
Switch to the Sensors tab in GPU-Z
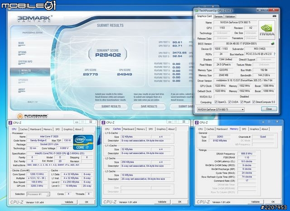click(x=218, y=16)
